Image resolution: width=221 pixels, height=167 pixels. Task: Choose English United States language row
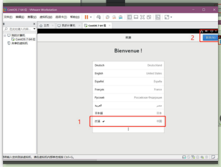(x=128, y=73)
